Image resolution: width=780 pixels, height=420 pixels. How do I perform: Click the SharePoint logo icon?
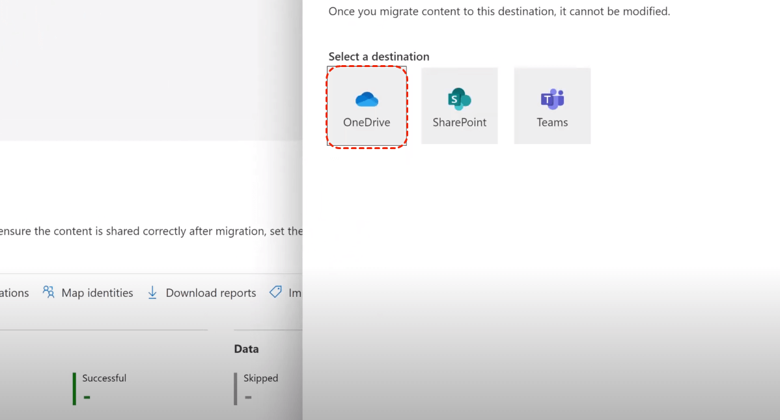(x=459, y=99)
